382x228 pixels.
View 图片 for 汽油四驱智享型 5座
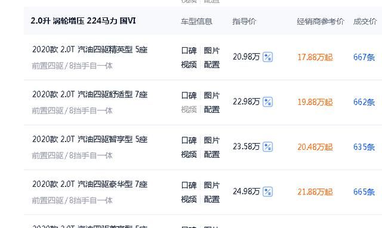[x=212, y=140]
